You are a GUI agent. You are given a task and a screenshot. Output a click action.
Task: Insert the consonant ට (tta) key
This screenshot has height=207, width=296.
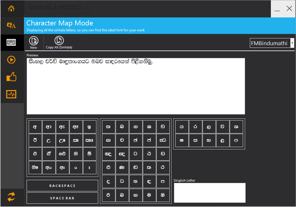tap(136, 154)
